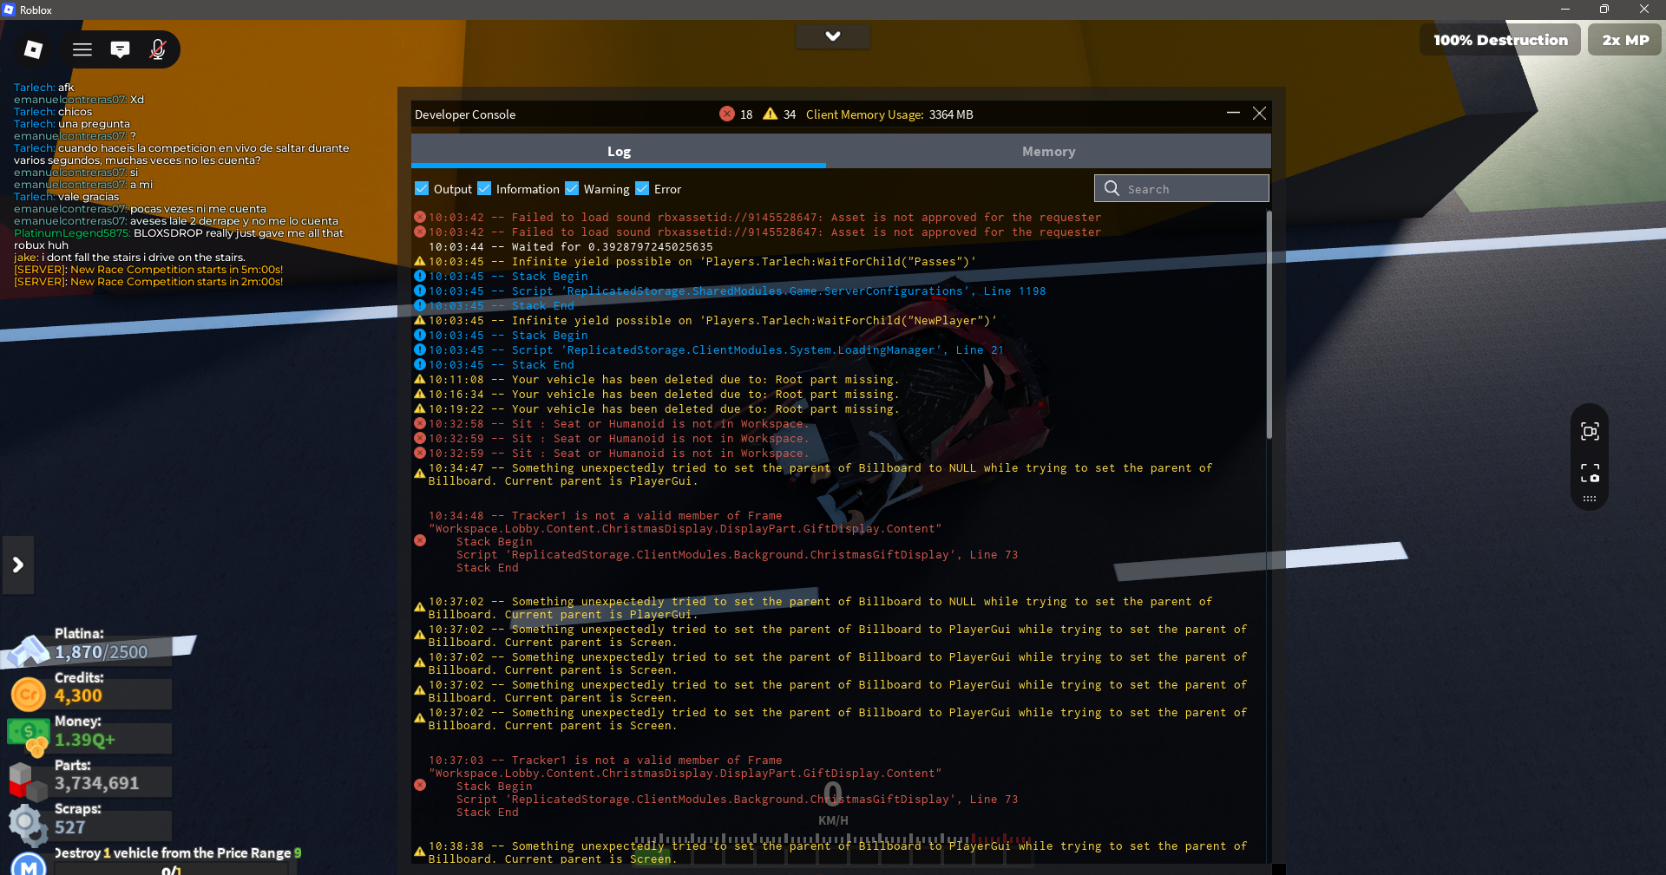1666x875 pixels.
Task: Open the Roblox menu logo button
Action: [34, 49]
